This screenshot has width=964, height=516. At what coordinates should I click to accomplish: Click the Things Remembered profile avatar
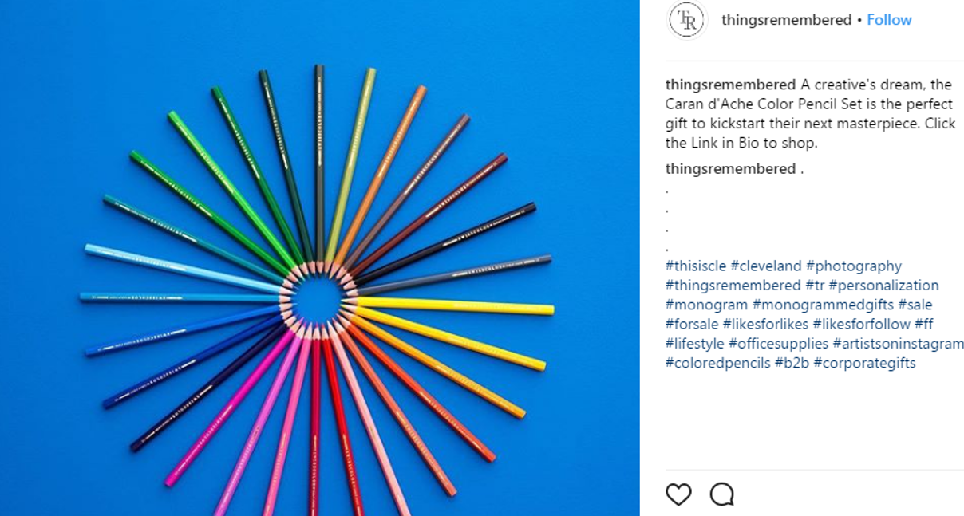pos(687,20)
